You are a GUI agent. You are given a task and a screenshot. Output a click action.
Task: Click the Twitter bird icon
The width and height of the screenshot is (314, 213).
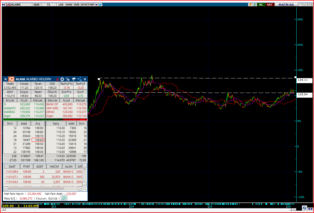click(100, 4)
